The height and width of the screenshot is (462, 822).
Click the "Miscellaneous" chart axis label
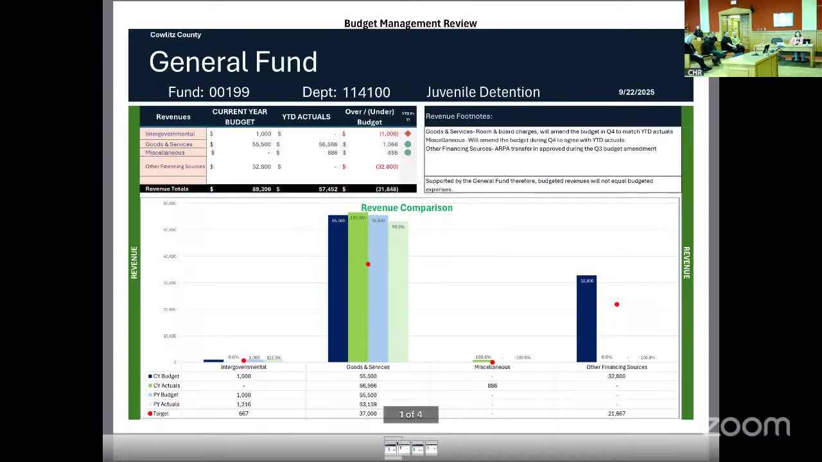(492, 367)
